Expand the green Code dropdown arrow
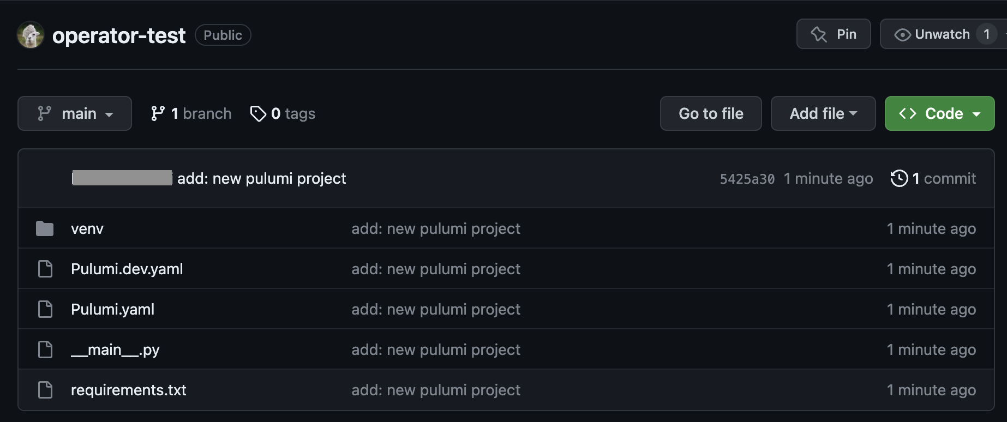 coord(976,114)
